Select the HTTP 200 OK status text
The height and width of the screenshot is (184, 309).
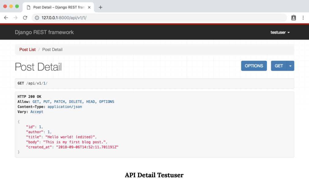click(x=29, y=97)
